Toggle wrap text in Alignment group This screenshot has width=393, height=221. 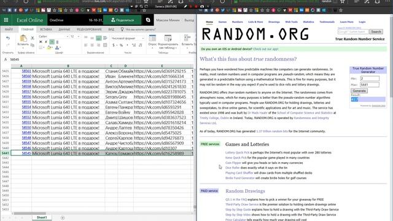point(105,38)
